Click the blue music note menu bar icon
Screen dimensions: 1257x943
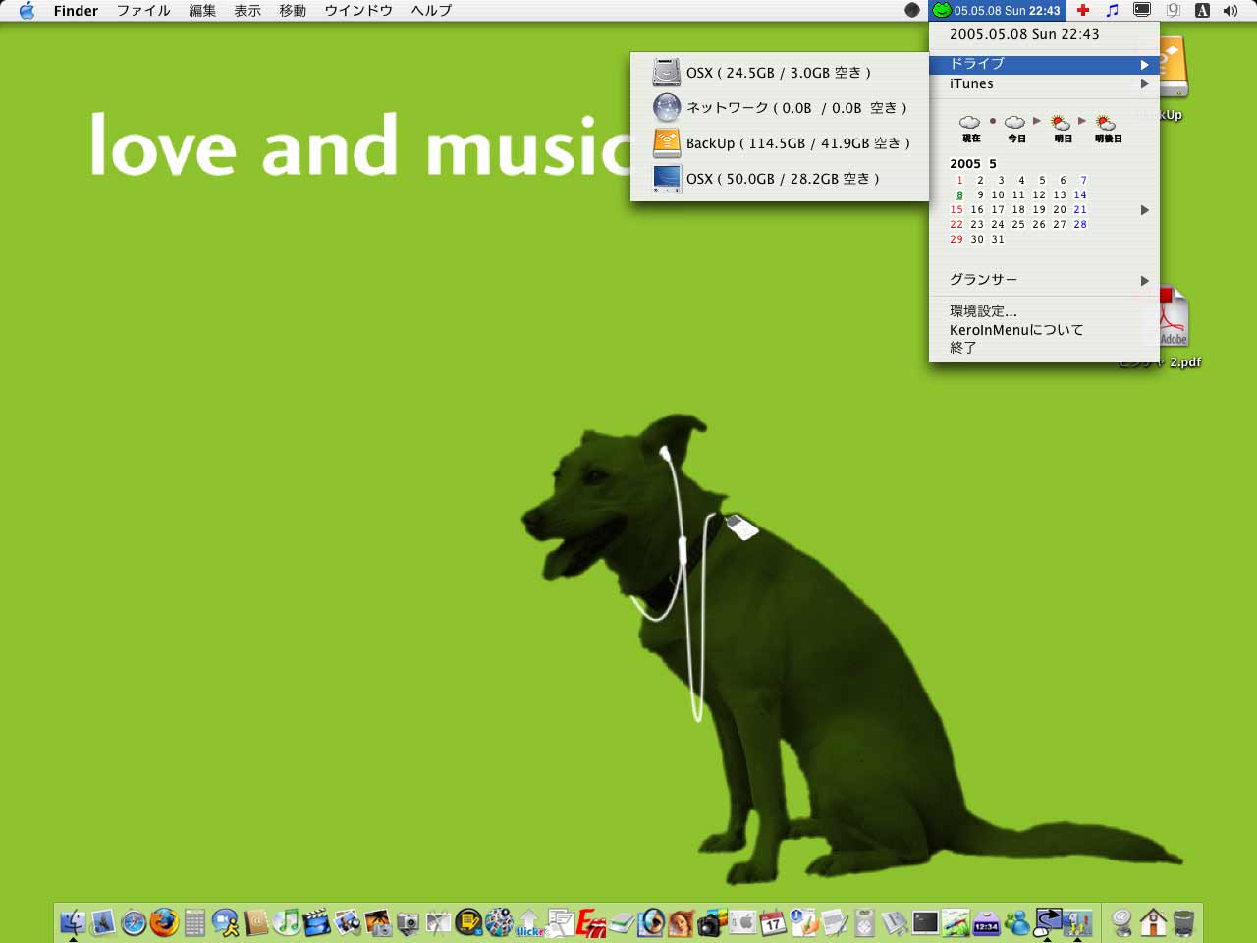coord(1112,11)
